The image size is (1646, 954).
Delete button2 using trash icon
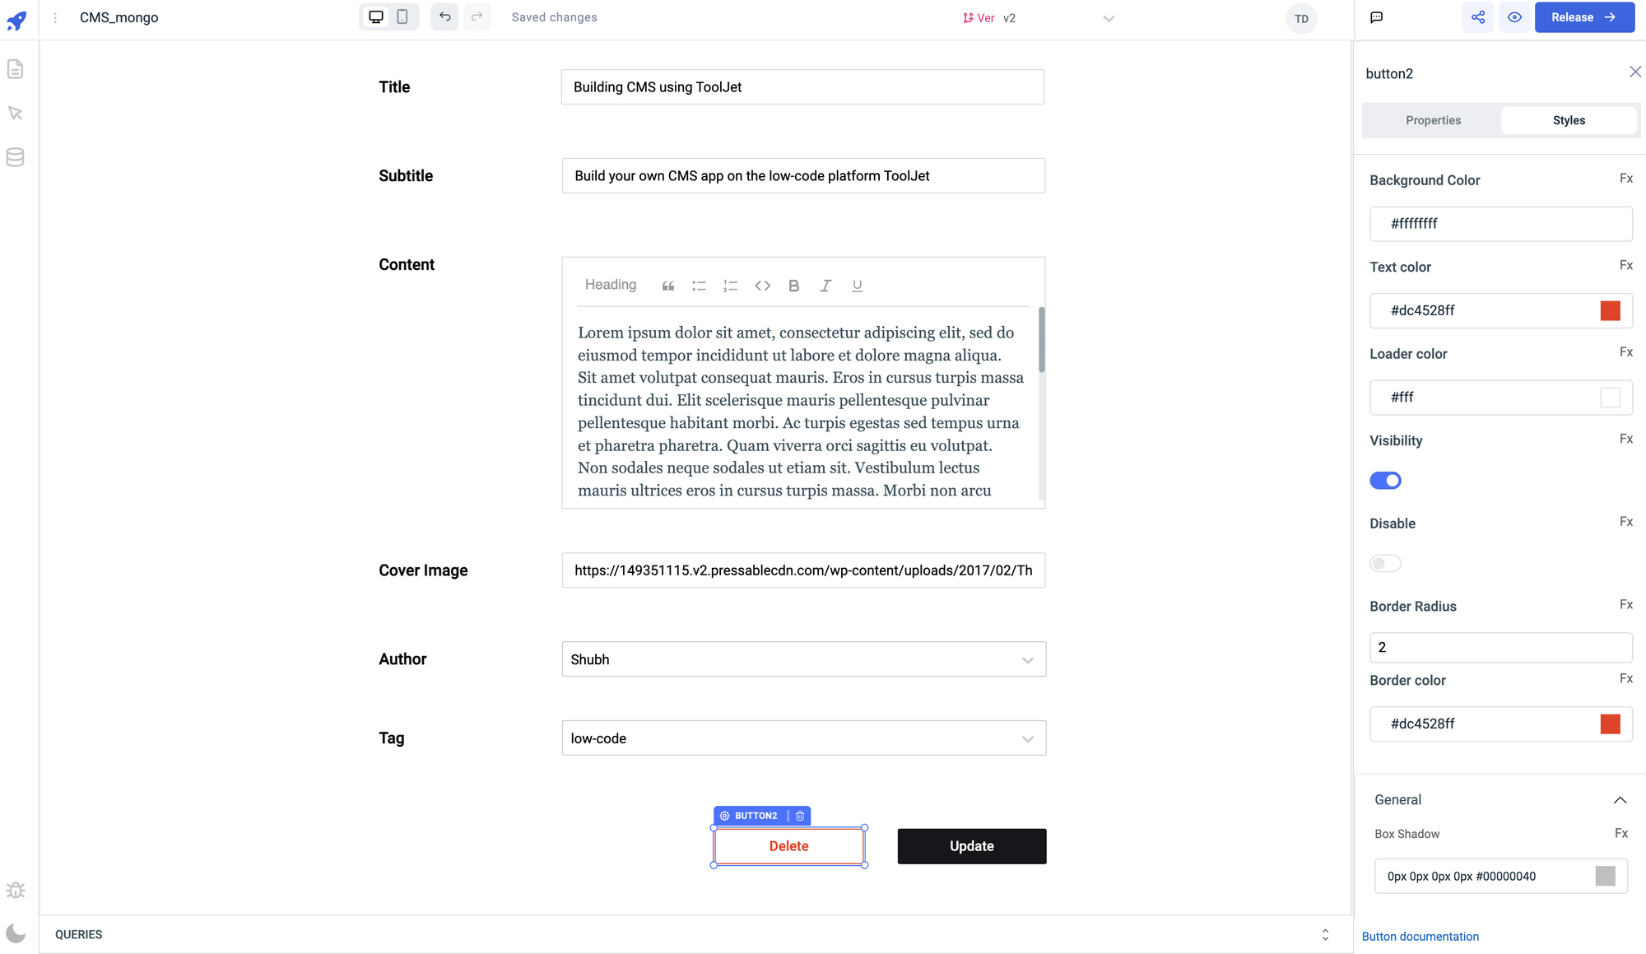tap(800, 816)
